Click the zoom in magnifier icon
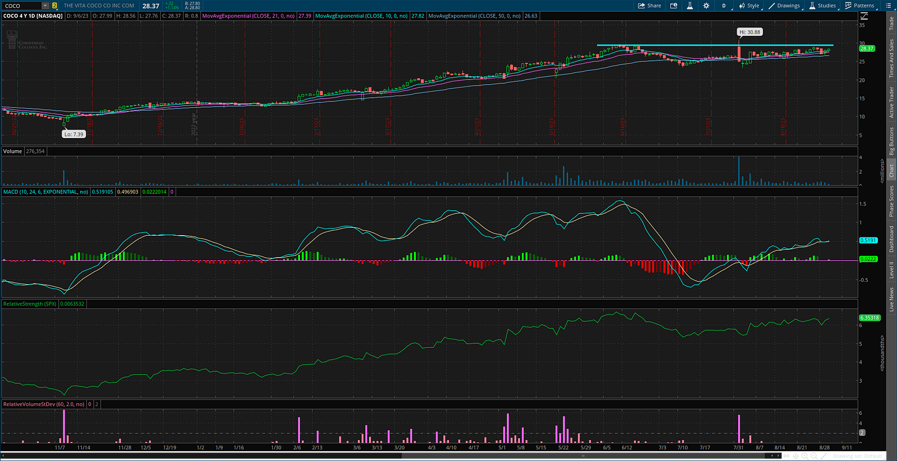This screenshot has width=897, height=461. click(x=805, y=456)
